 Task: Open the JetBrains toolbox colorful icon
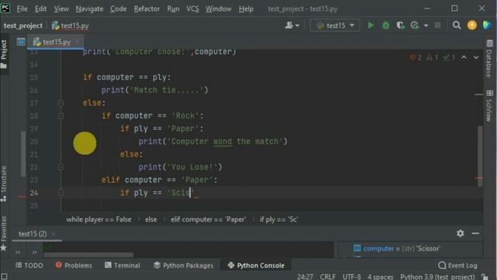tap(487, 26)
